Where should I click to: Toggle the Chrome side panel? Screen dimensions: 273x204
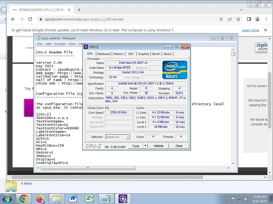click(249, 19)
